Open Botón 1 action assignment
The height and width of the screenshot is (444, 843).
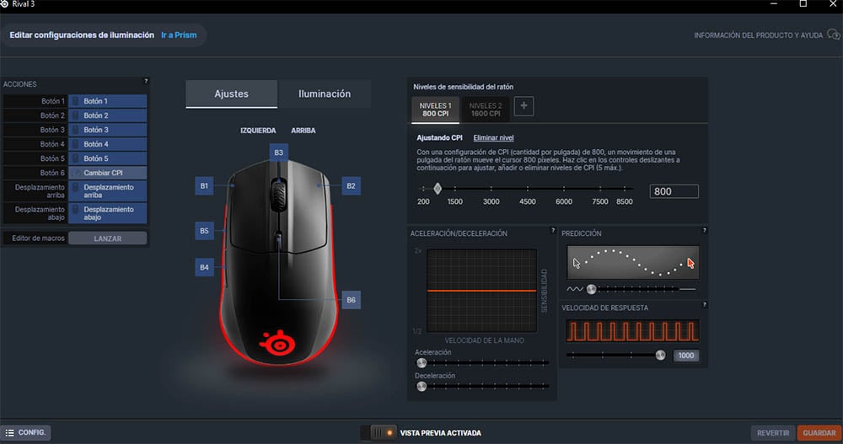click(108, 101)
